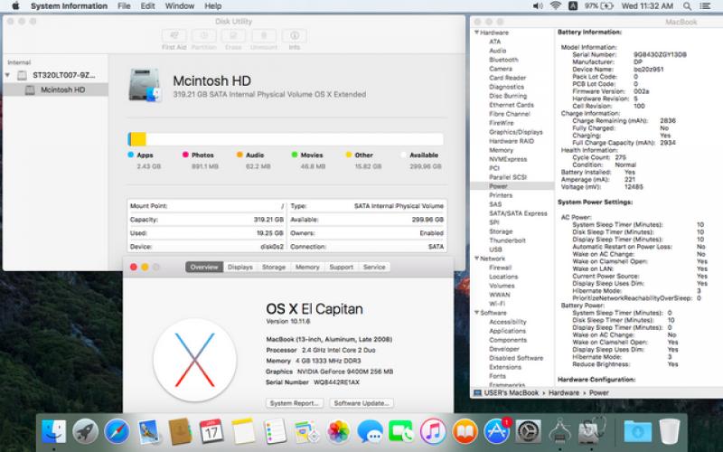Screen dimensions: 723x452
Task: Open Photos pinwheel icon in Dock
Action: [338, 432]
